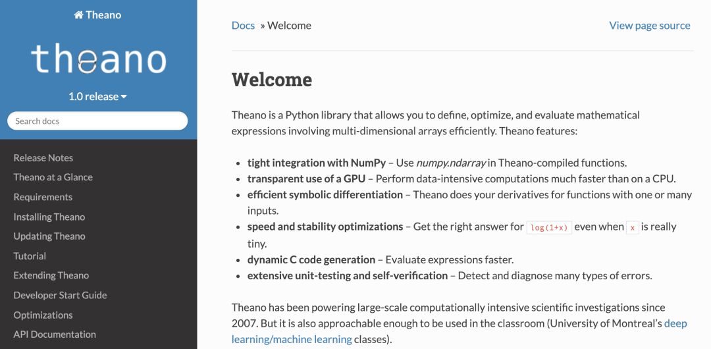Screen dimensions: 711x349
Task: Click the inline x code snippet
Action: tap(632, 227)
